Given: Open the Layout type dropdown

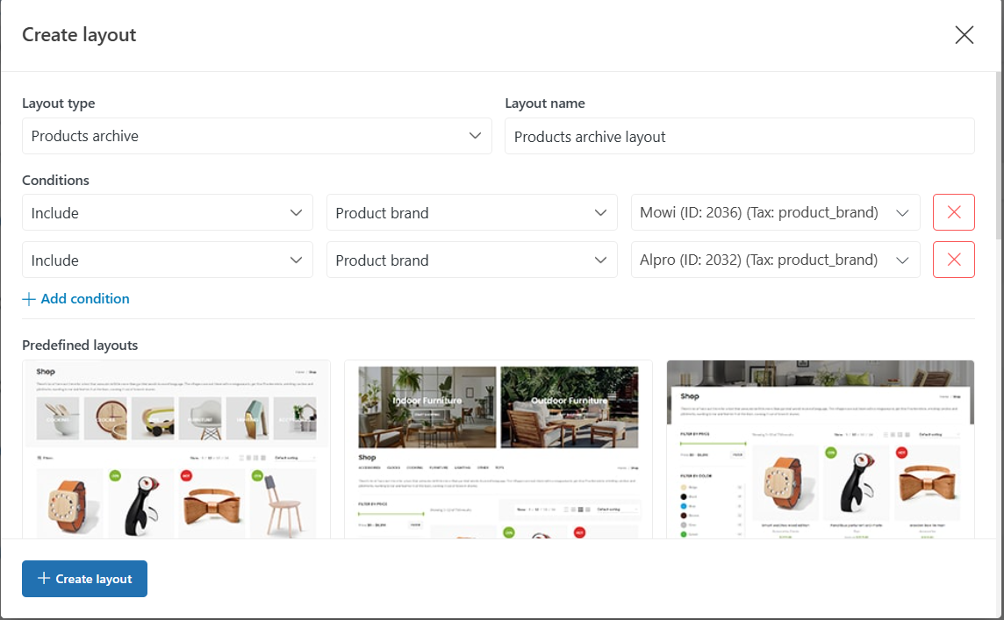Looking at the screenshot, I should pyautogui.click(x=257, y=136).
